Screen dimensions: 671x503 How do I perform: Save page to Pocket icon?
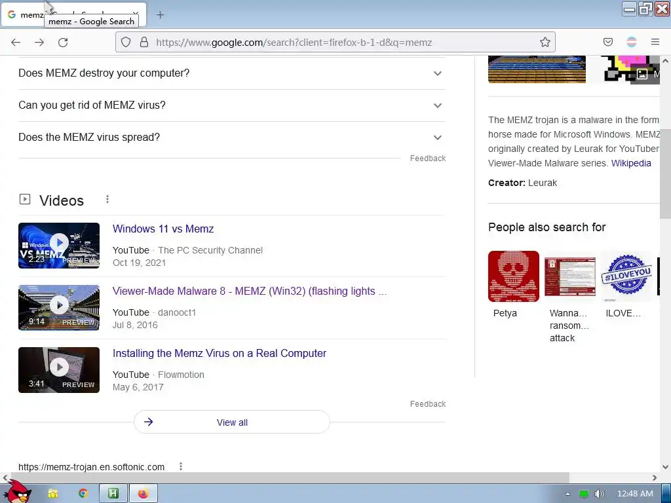coord(607,42)
